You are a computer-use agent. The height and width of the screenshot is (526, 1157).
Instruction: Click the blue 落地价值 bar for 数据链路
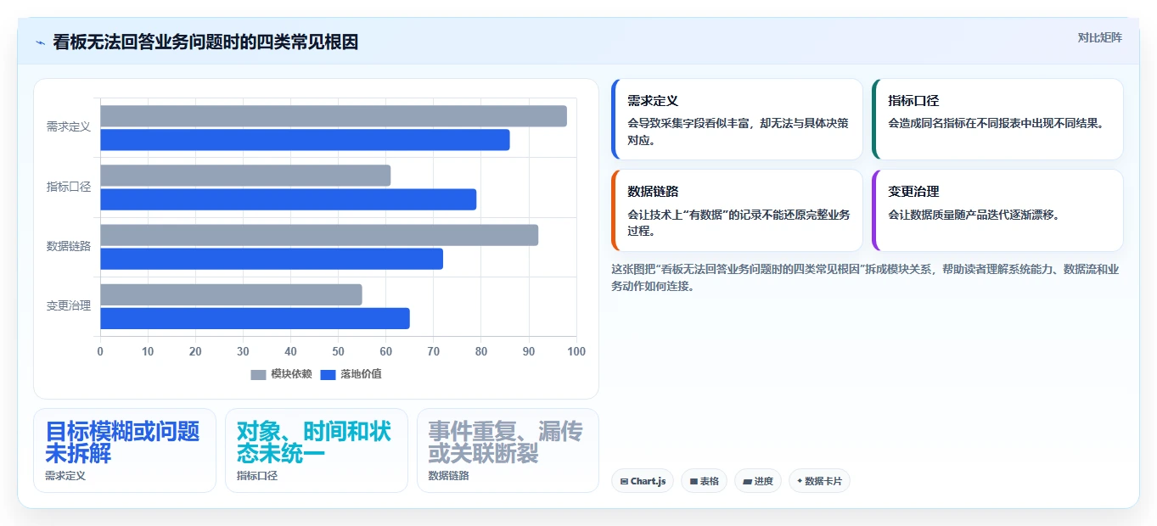tap(272, 259)
